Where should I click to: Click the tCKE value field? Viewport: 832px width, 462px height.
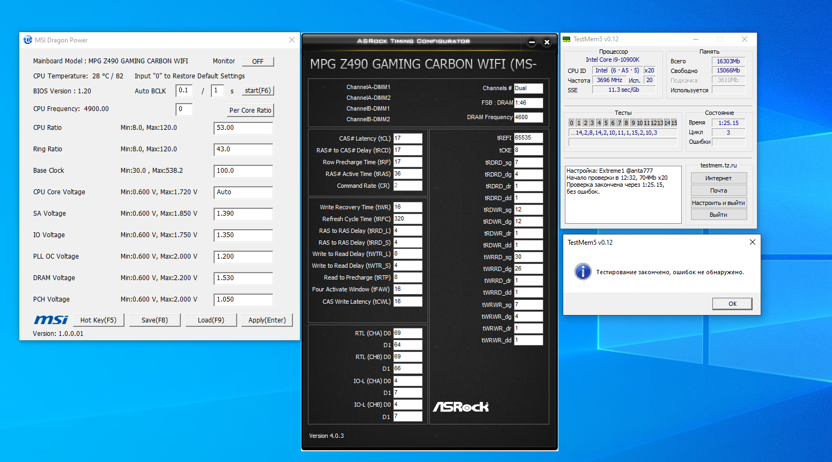(528, 150)
